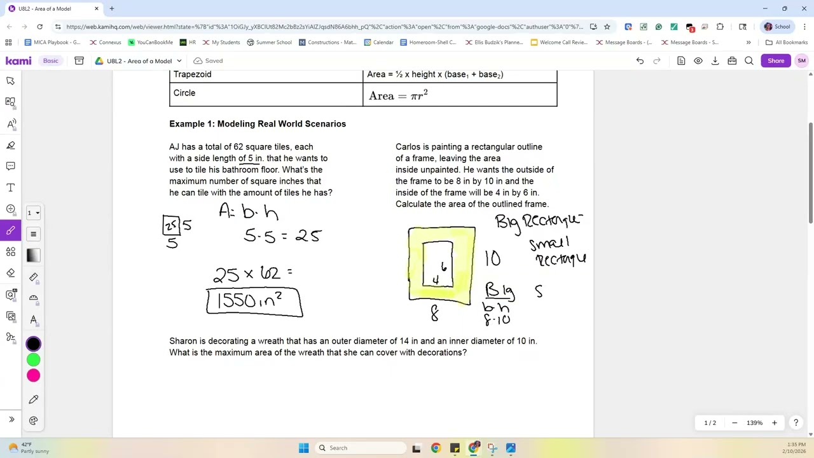Download the document
The image size is (814, 458).
715,60
